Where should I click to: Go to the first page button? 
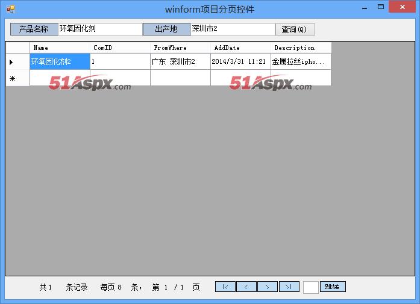pyautogui.click(x=225, y=287)
